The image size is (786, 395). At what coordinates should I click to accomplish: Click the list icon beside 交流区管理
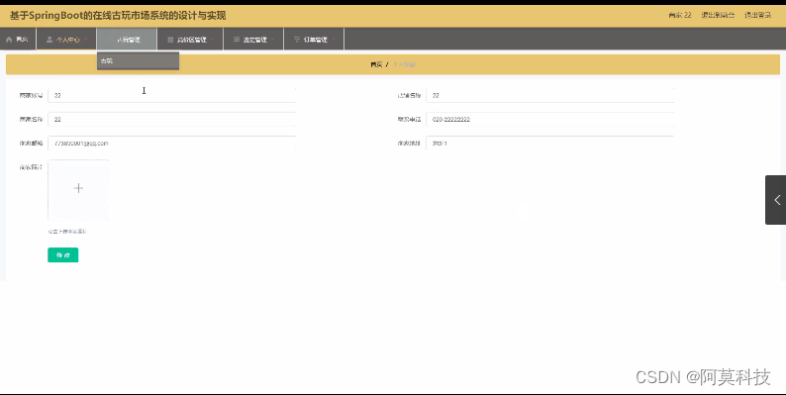pos(170,39)
